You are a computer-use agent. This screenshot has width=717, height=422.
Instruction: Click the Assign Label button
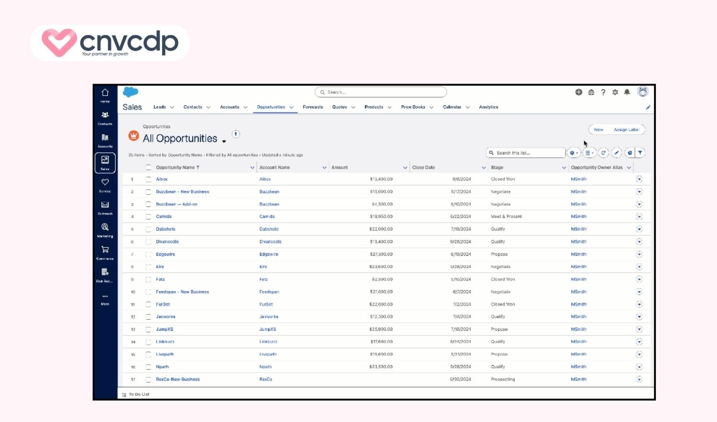pyautogui.click(x=626, y=130)
